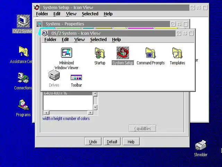This screenshot has height=167, width=222.
Task: Open Edit menu in OS/2 System window
Action: click(x=65, y=39)
